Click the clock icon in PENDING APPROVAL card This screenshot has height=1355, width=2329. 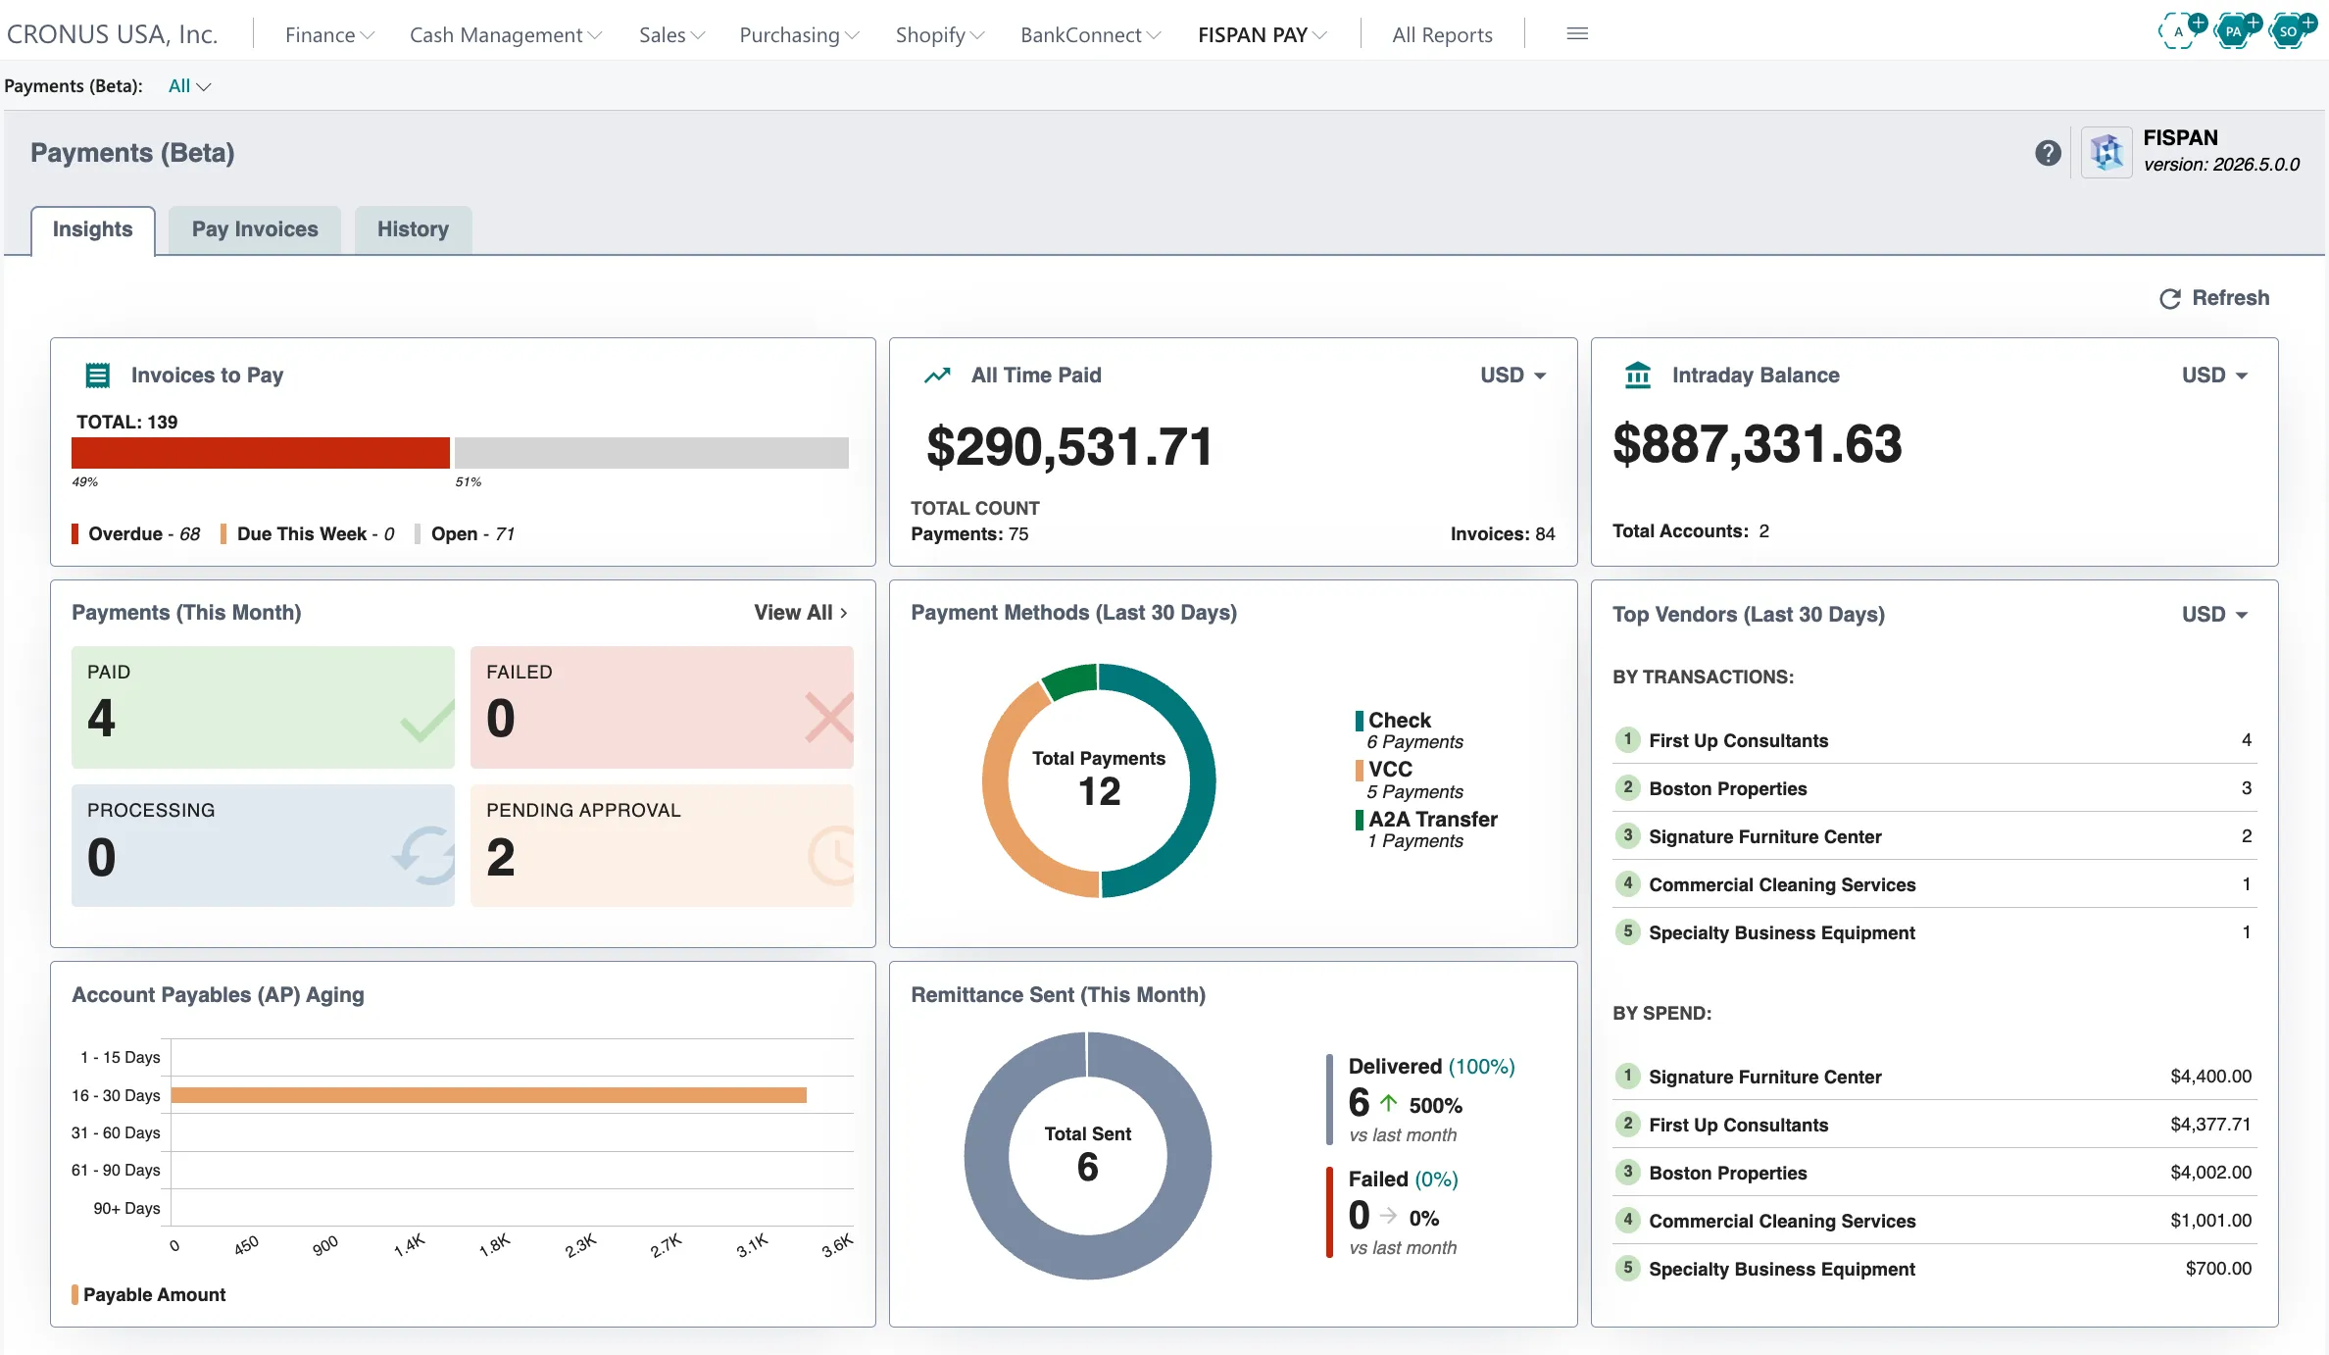831,856
